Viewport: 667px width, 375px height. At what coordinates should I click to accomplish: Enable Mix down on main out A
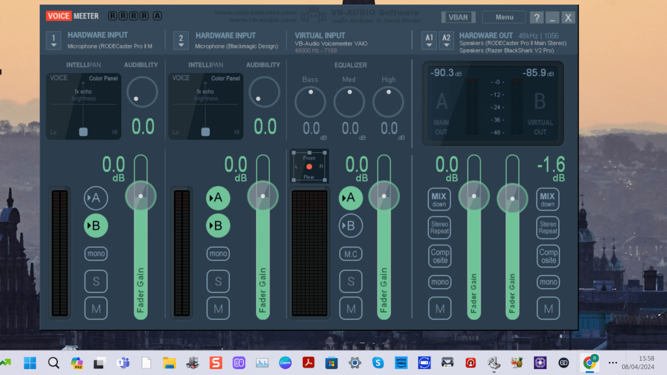[440, 199]
